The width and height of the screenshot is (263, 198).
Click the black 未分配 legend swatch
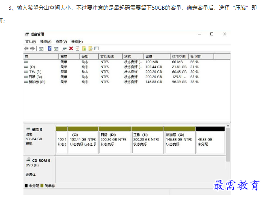[26, 185]
